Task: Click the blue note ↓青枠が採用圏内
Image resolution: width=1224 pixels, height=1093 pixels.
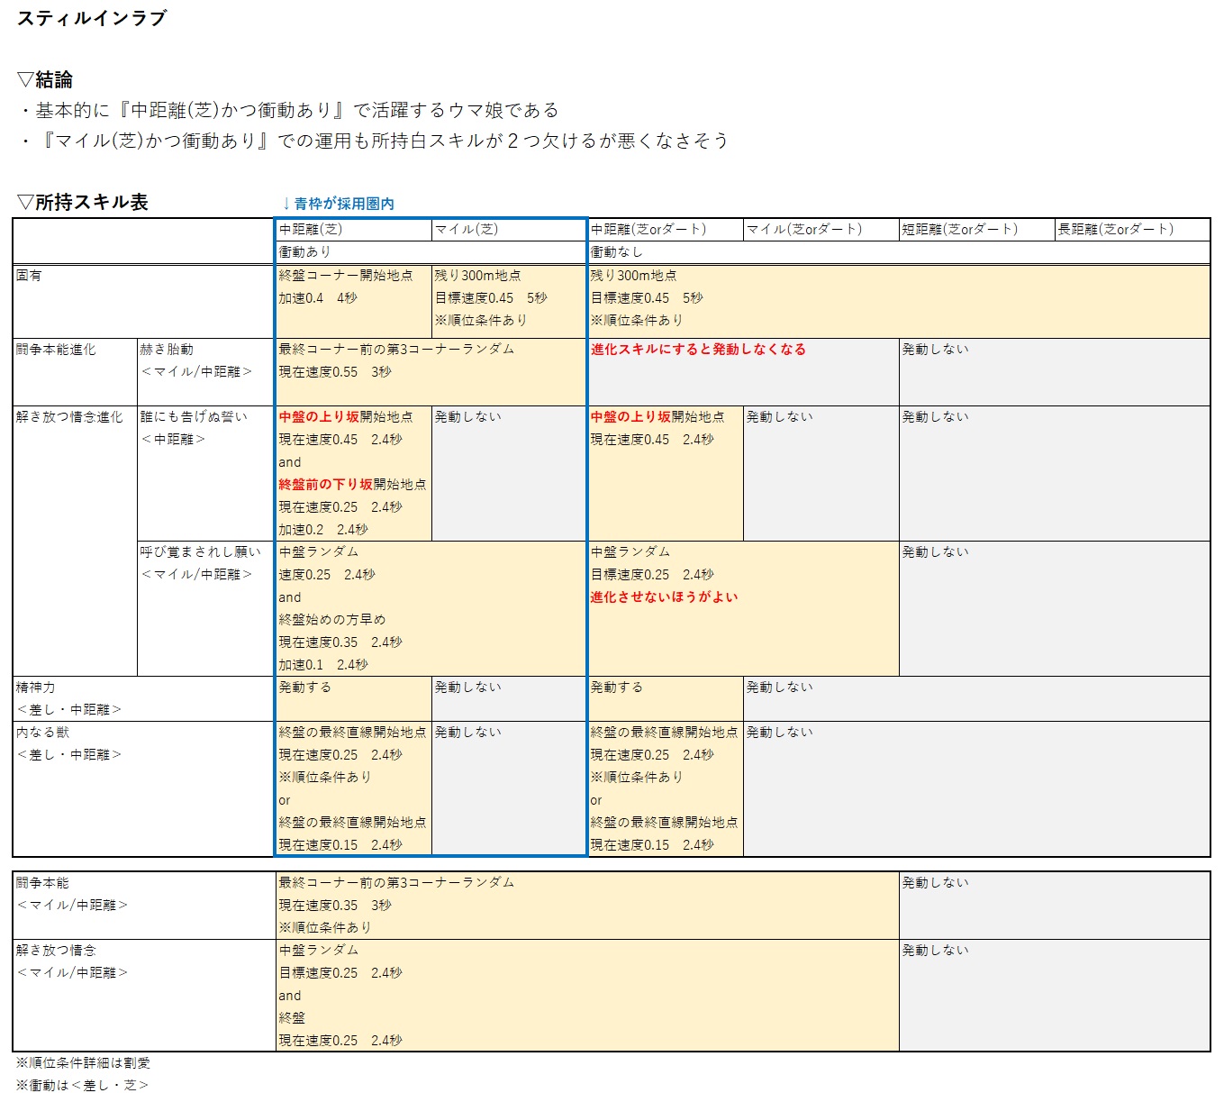Action: pos(338,204)
